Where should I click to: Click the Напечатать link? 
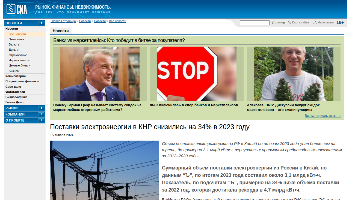point(326,22)
